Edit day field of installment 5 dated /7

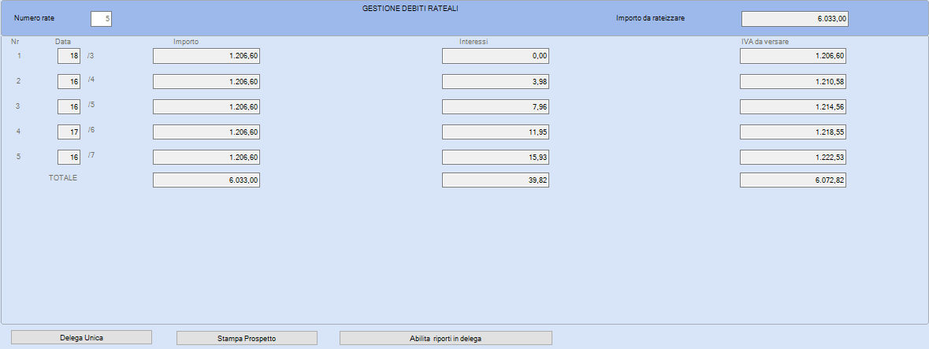point(69,158)
